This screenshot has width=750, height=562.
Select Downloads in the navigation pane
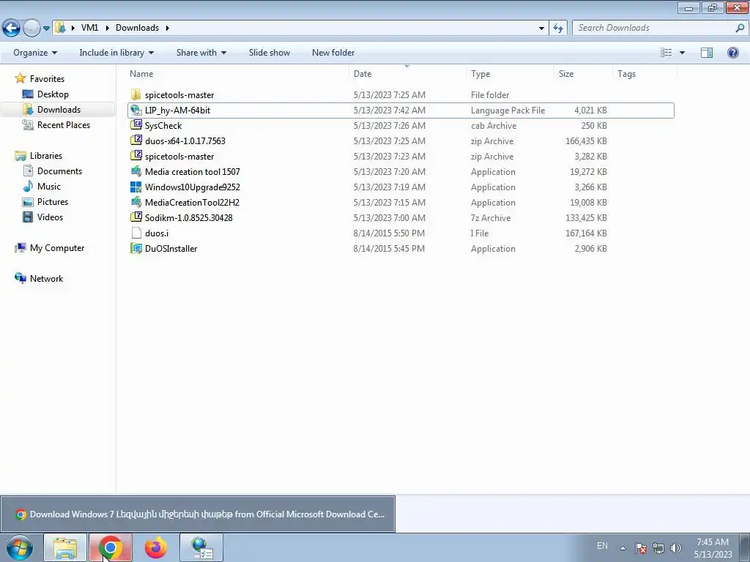59,110
